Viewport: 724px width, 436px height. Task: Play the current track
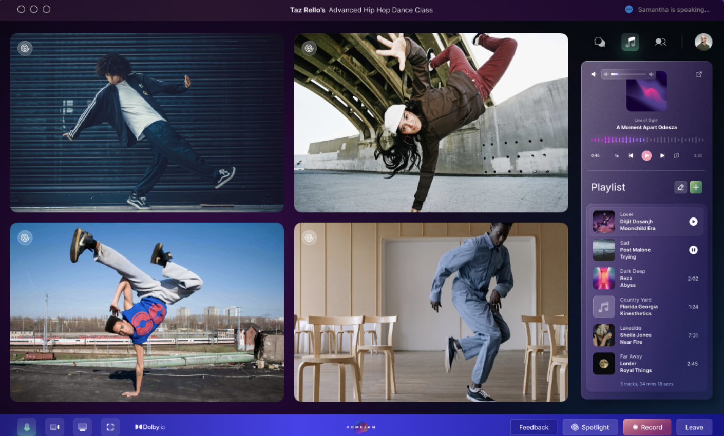[x=646, y=155]
